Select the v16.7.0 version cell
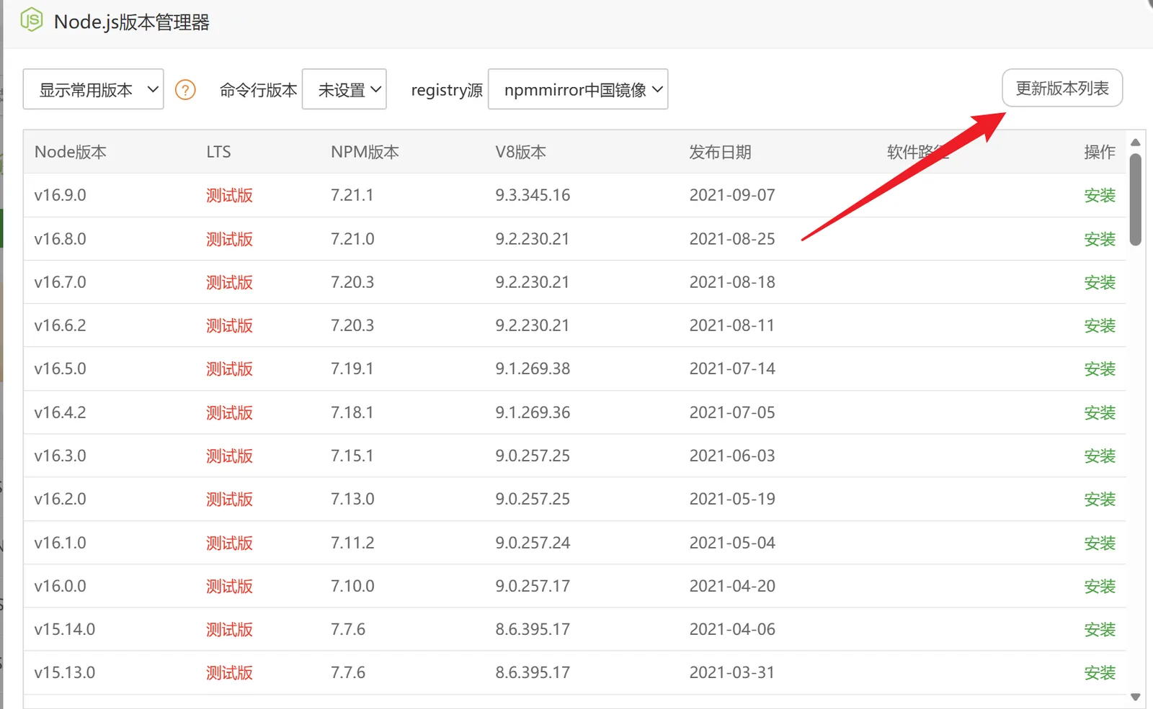The width and height of the screenshot is (1153, 709). 60,282
